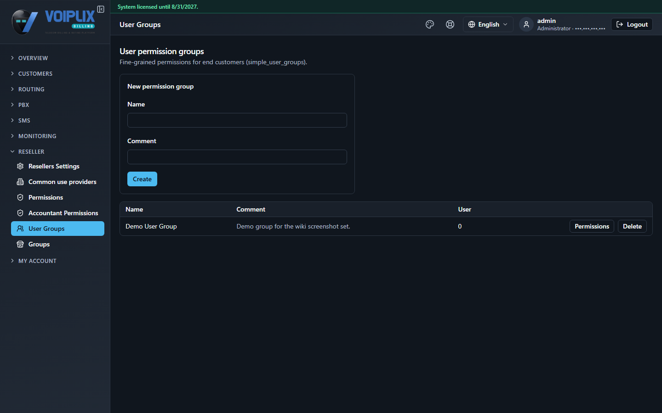The image size is (662, 413).
Task: Click the Resellers Settings gear icon
Action: pyautogui.click(x=20, y=166)
